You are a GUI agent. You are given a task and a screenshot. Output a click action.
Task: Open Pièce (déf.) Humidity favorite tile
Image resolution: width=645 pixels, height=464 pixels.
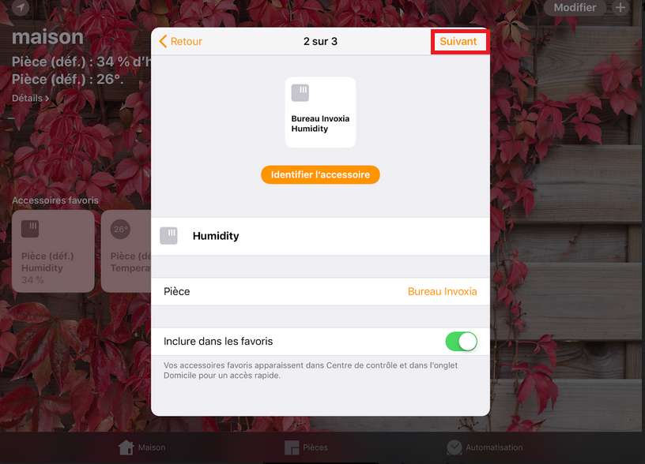[53, 251]
